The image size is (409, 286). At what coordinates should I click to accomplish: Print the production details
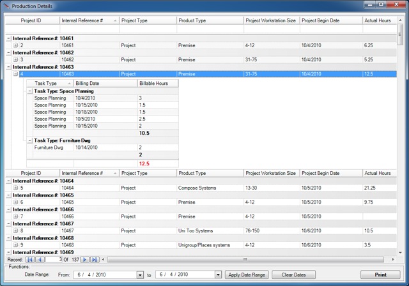[380, 275]
